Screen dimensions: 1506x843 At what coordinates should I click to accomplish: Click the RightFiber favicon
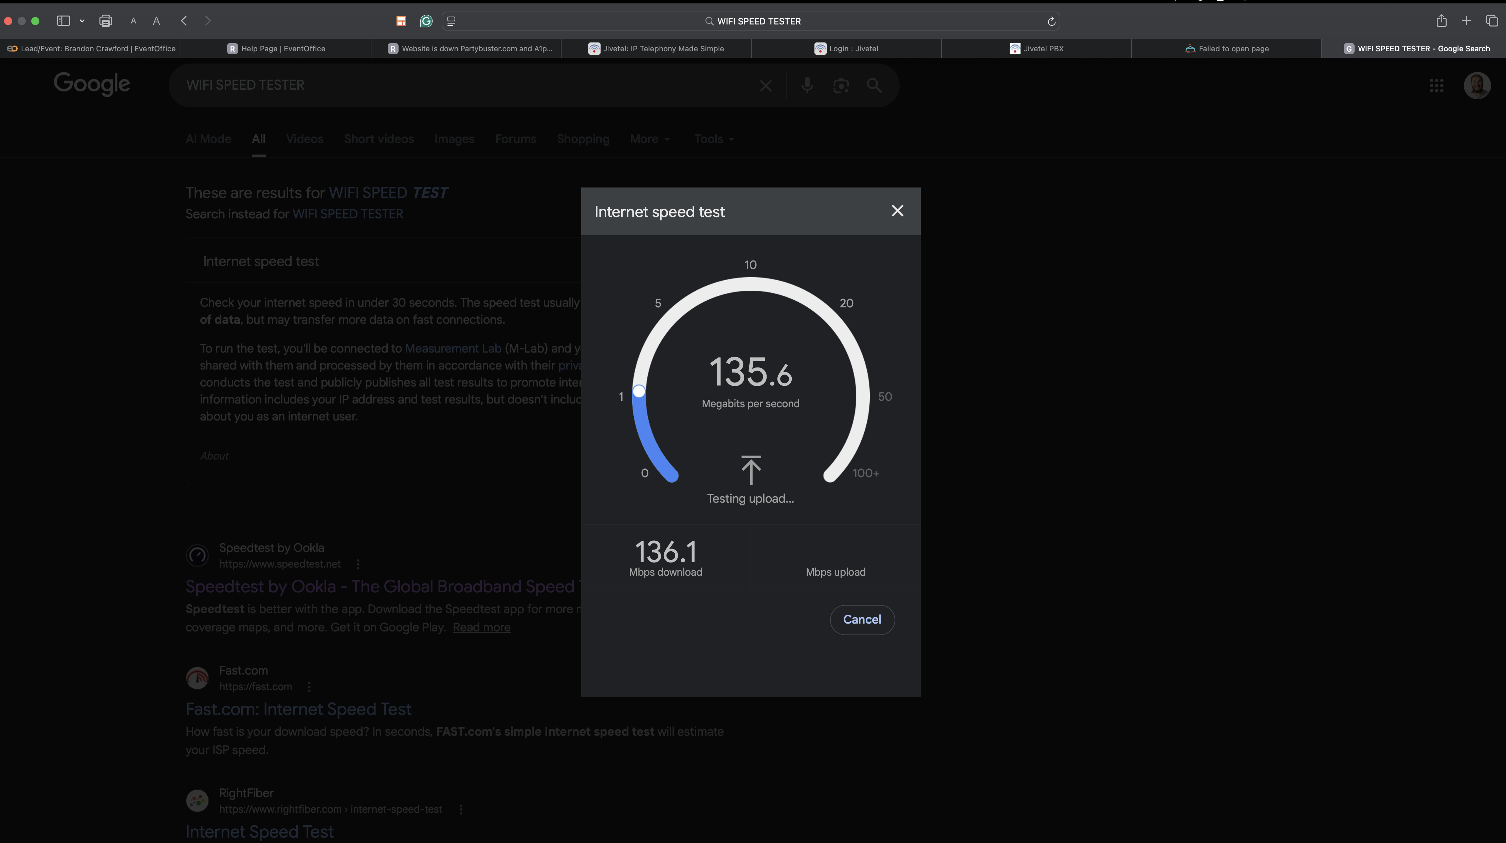pyautogui.click(x=198, y=801)
